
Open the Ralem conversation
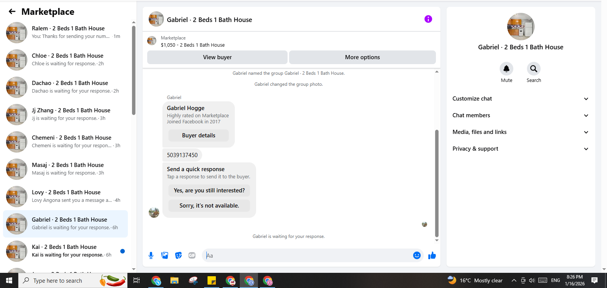click(65, 33)
